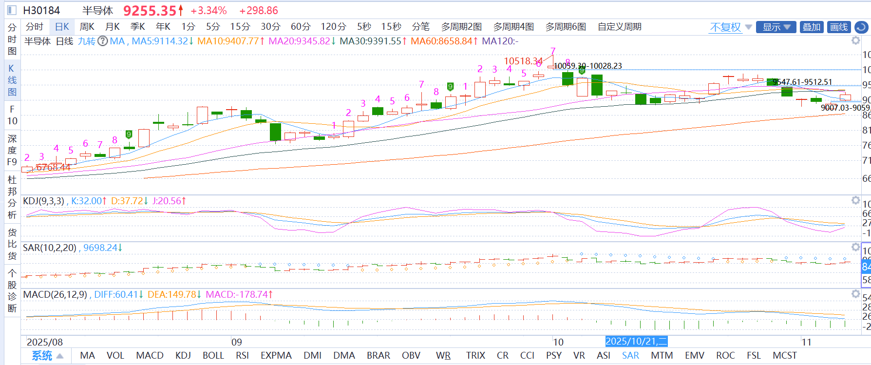The height and width of the screenshot is (365, 871).
Task: Open MACD panel settings gear
Action: click(x=855, y=294)
